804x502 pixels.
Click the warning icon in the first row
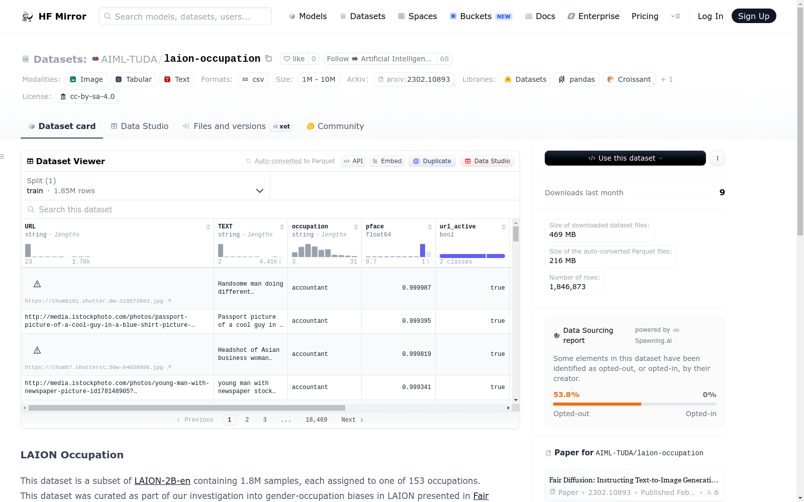point(37,284)
